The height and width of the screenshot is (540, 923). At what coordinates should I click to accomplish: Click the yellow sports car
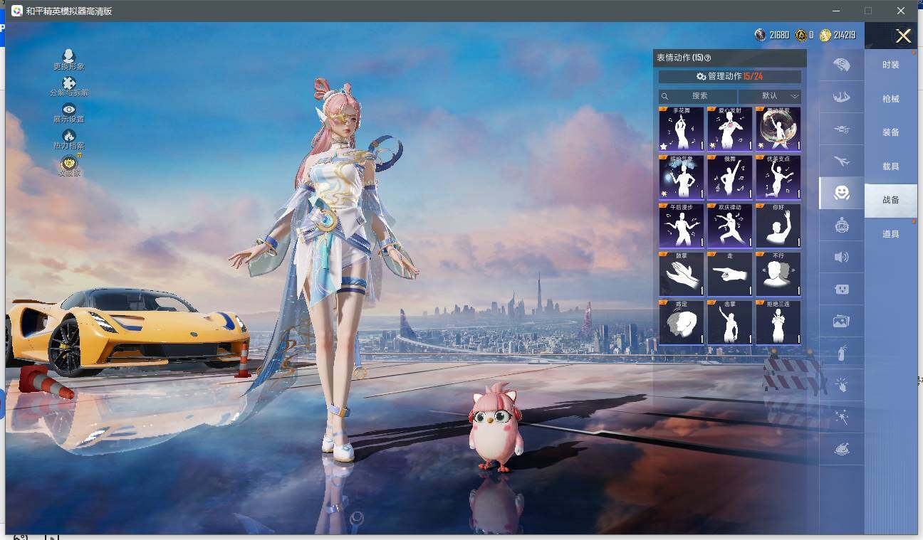pyautogui.click(x=128, y=331)
